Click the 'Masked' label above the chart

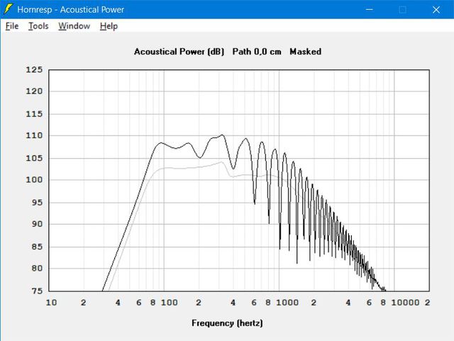(x=305, y=52)
